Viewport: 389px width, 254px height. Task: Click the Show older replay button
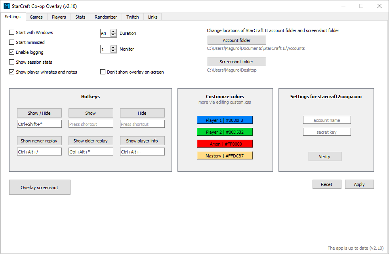91,141
